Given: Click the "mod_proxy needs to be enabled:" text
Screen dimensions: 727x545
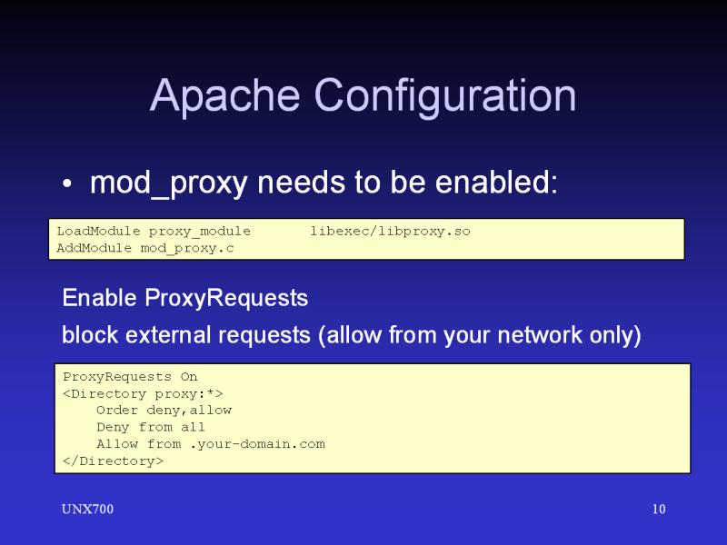Looking at the screenshot, I should [323, 184].
